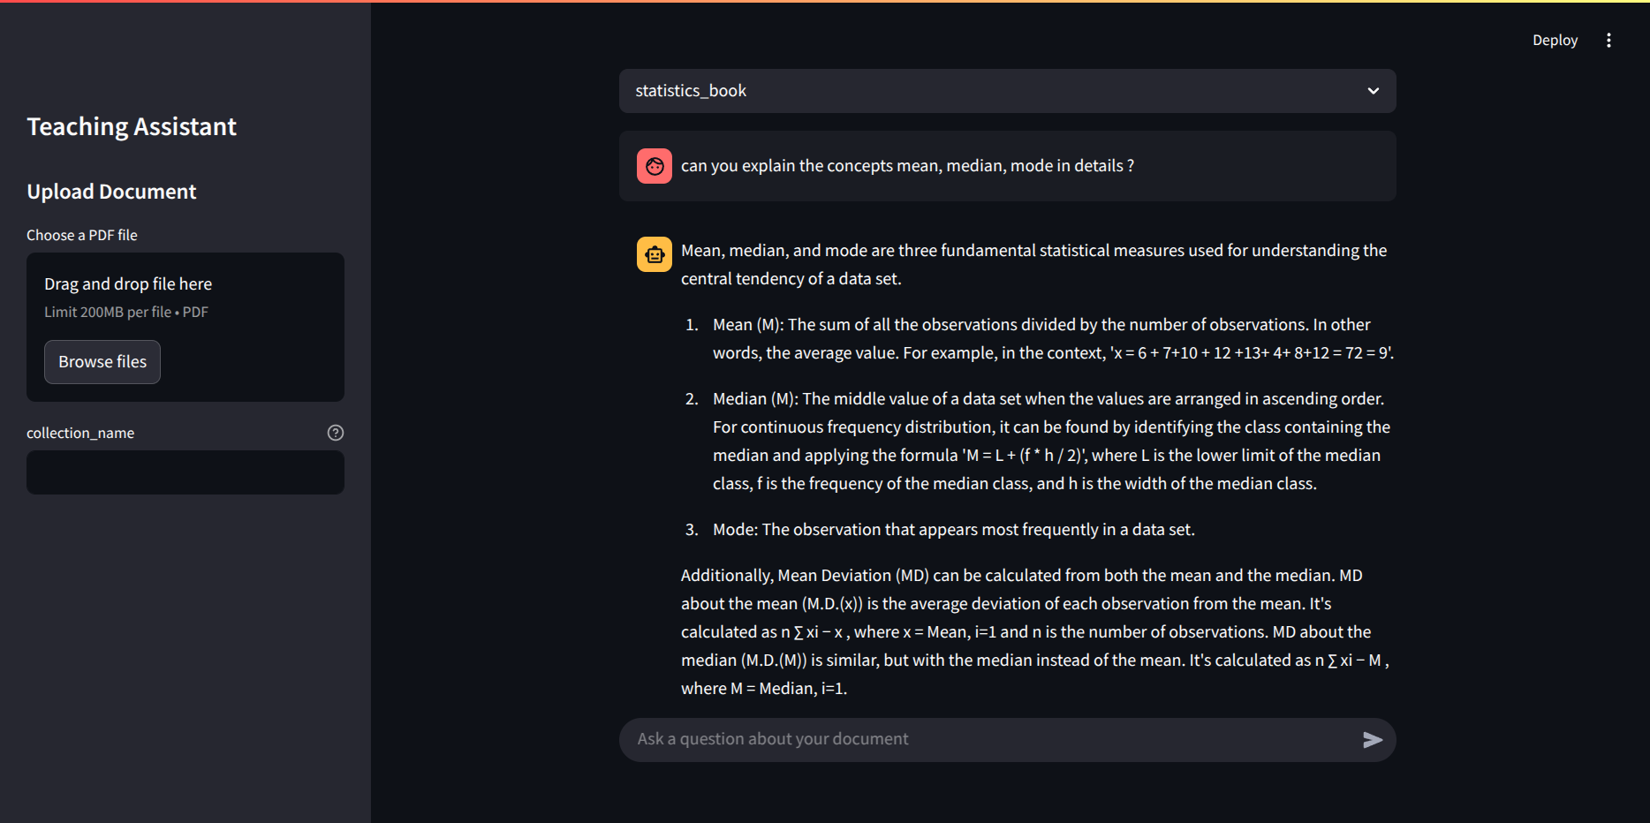Click the red user avatar icon
The height and width of the screenshot is (823, 1650).
pyautogui.click(x=655, y=166)
